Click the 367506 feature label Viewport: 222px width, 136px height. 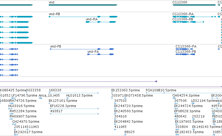point(180,101)
